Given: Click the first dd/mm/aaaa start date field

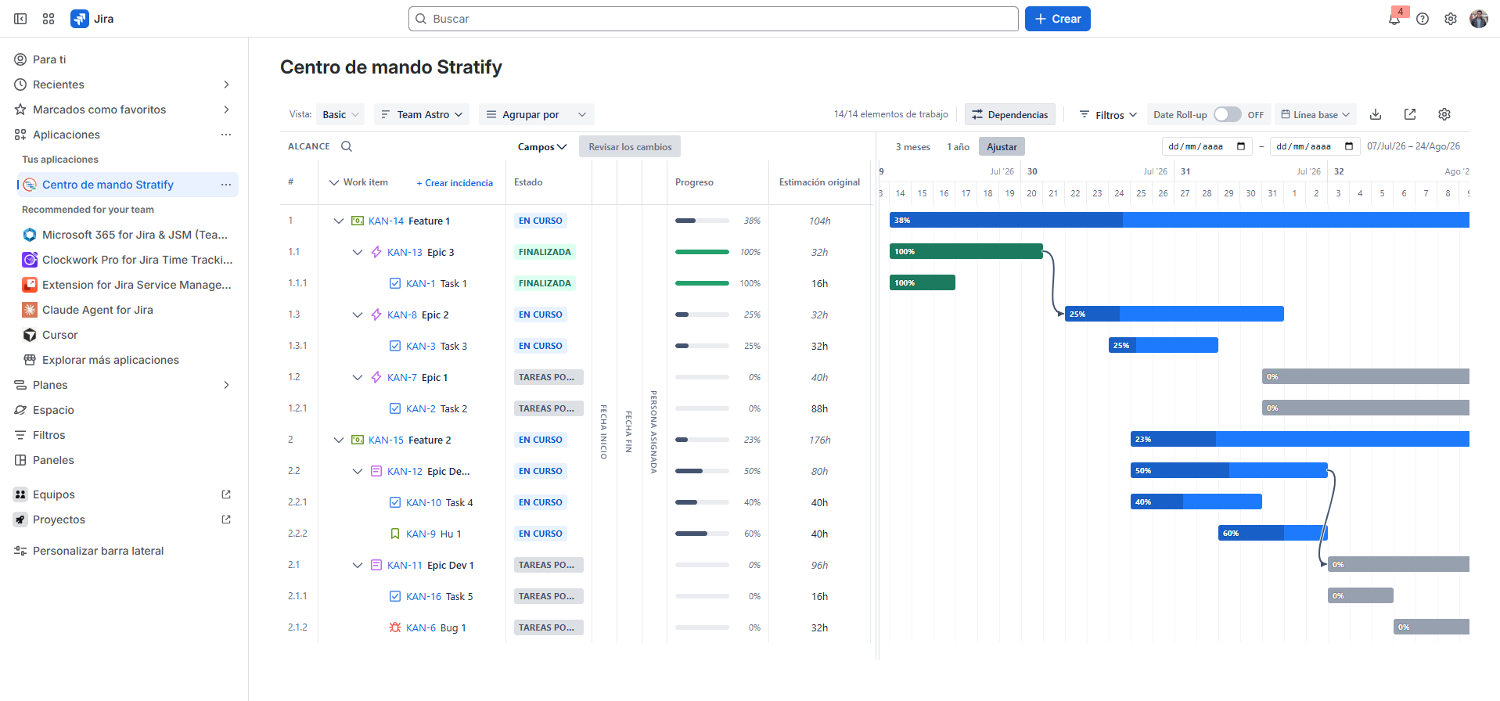Looking at the screenshot, I should (1207, 146).
